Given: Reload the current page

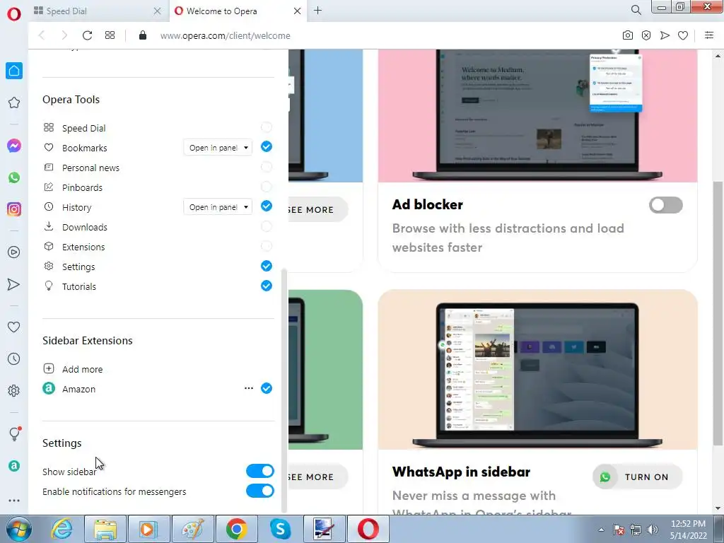Looking at the screenshot, I should point(87,35).
